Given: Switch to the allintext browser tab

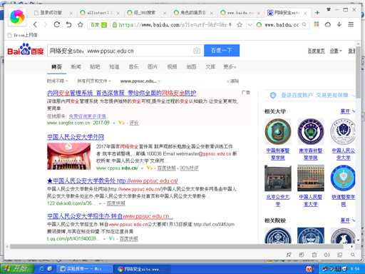Looking at the screenshot, I should [x=99, y=13].
